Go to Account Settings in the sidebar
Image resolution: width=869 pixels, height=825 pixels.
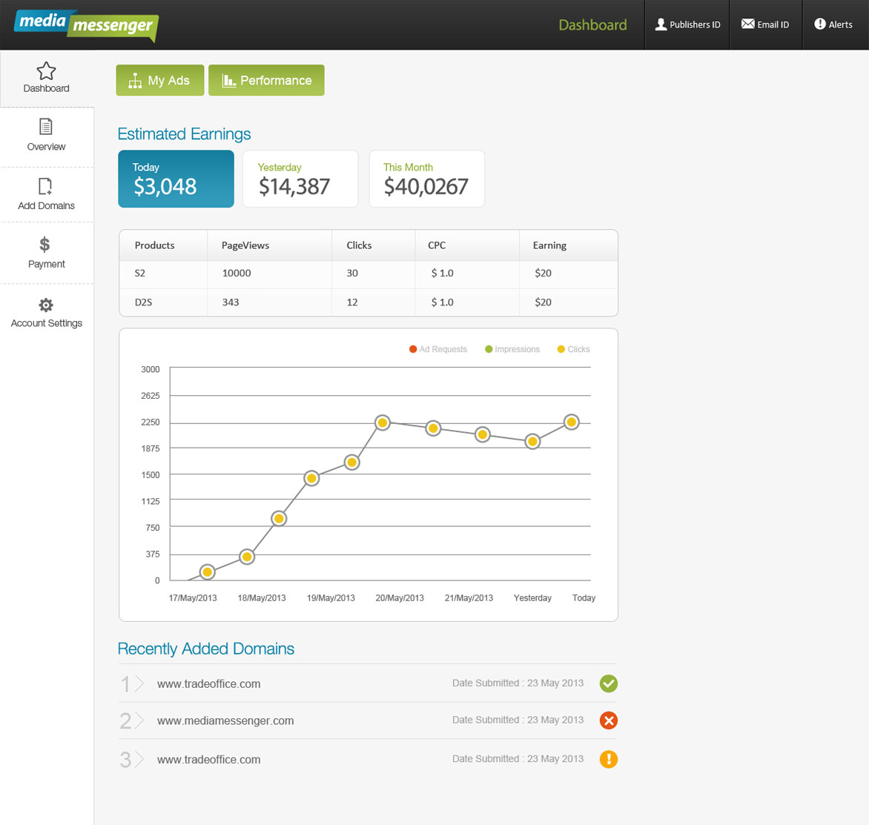pyautogui.click(x=47, y=313)
